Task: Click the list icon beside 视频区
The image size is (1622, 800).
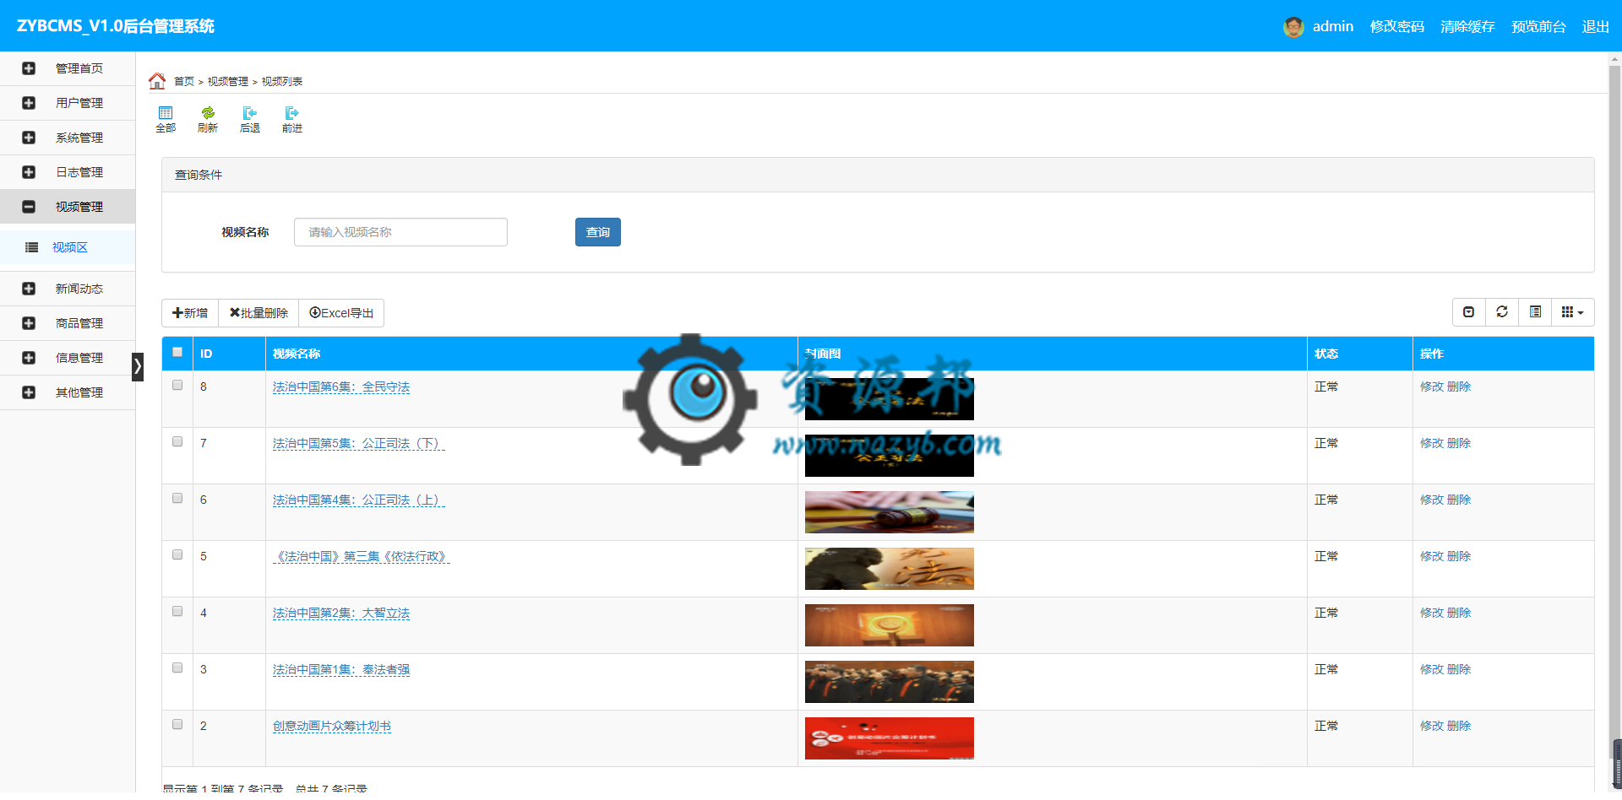Action: [32, 247]
